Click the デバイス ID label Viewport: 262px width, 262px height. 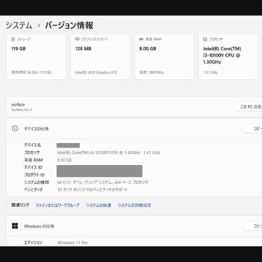point(33,167)
